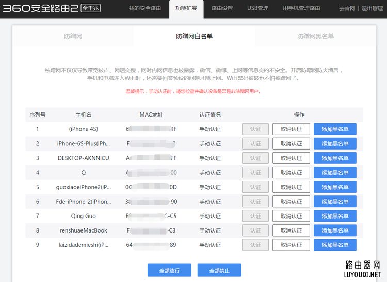Blacklist guoxiaoeiPhone2 device

335,187
